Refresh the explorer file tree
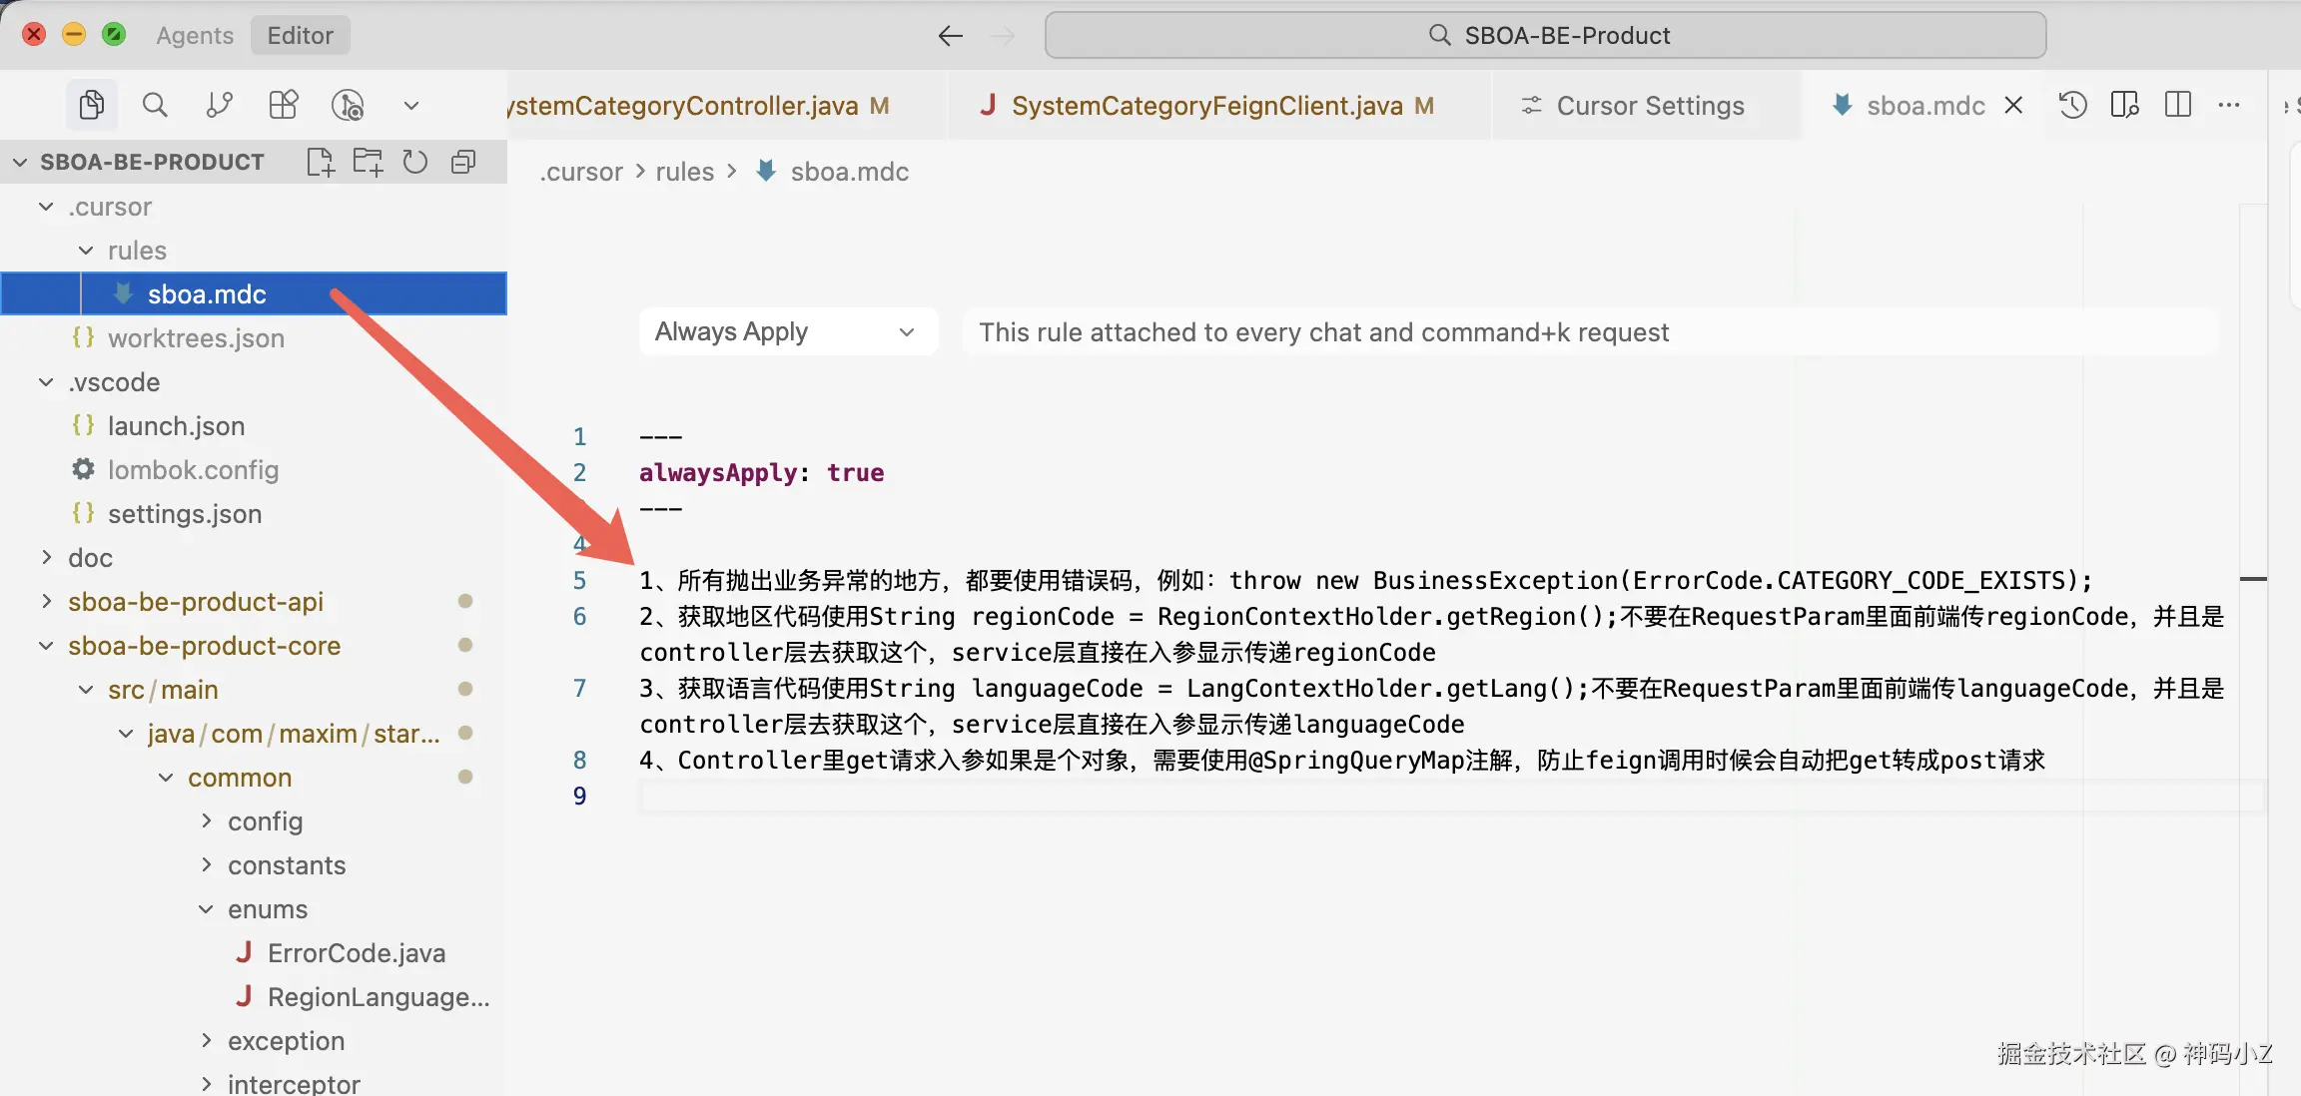This screenshot has width=2301, height=1096. [x=414, y=162]
